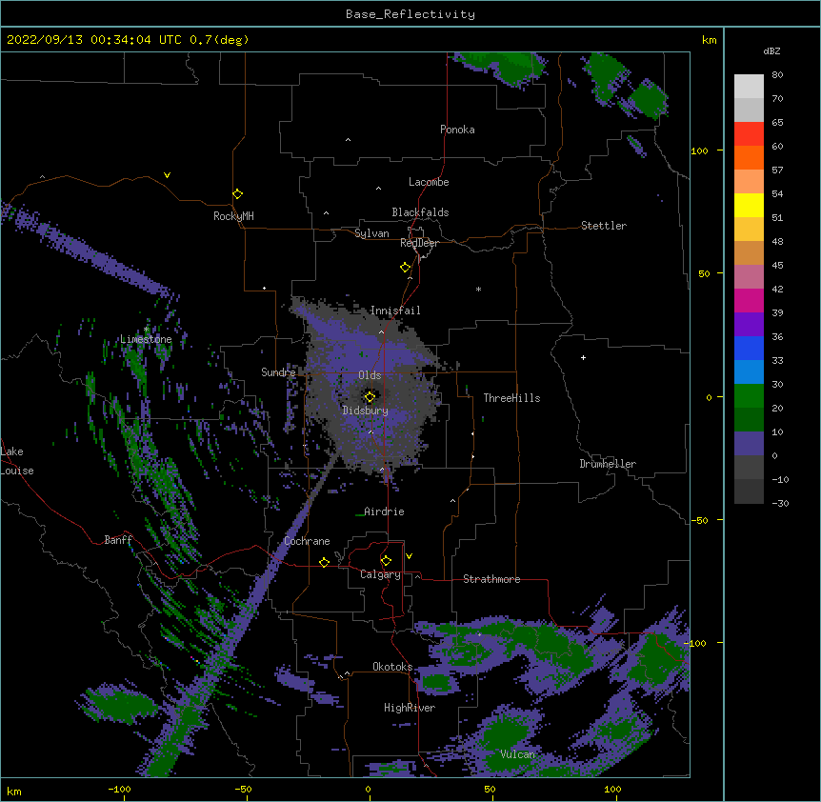Click the Sylvan label

[x=371, y=233]
